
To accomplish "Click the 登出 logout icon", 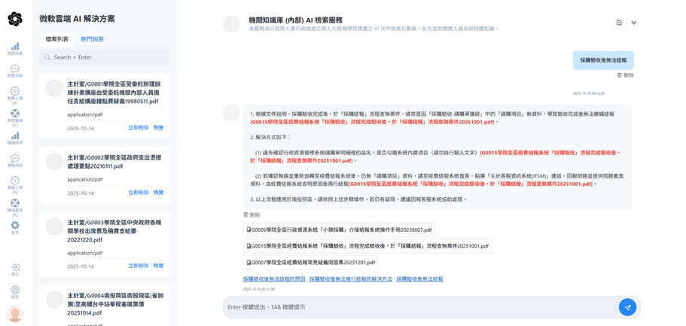I will [x=15, y=267].
